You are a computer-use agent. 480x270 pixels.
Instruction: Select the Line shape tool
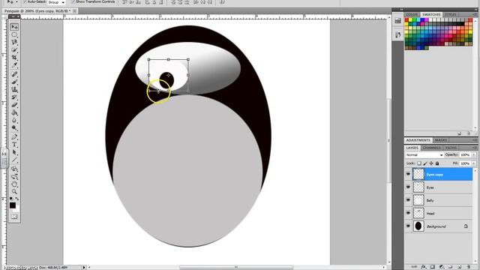14,160
